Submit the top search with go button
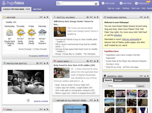152x113 pixels. tap(96, 4)
